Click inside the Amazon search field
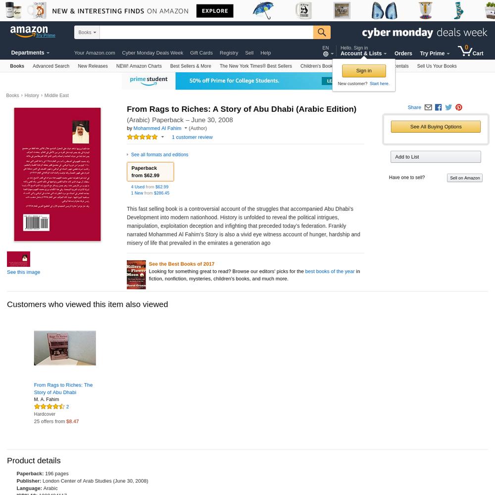The image size is (495, 495). click(206, 32)
